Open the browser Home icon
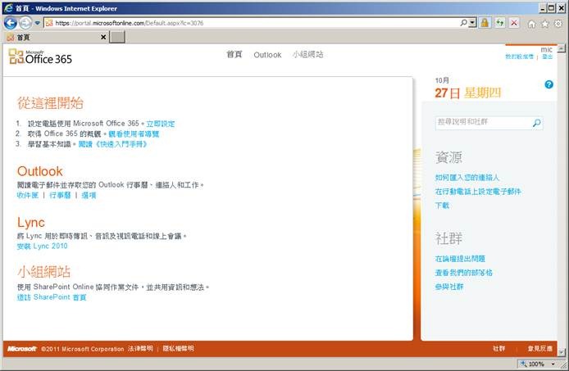This screenshot has width=569, height=371. pyautogui.click(x=531, y=24)
